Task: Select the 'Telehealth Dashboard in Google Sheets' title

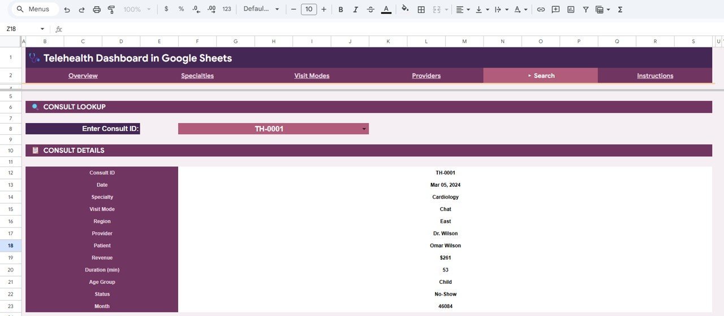Action: [x=137, y=58]
